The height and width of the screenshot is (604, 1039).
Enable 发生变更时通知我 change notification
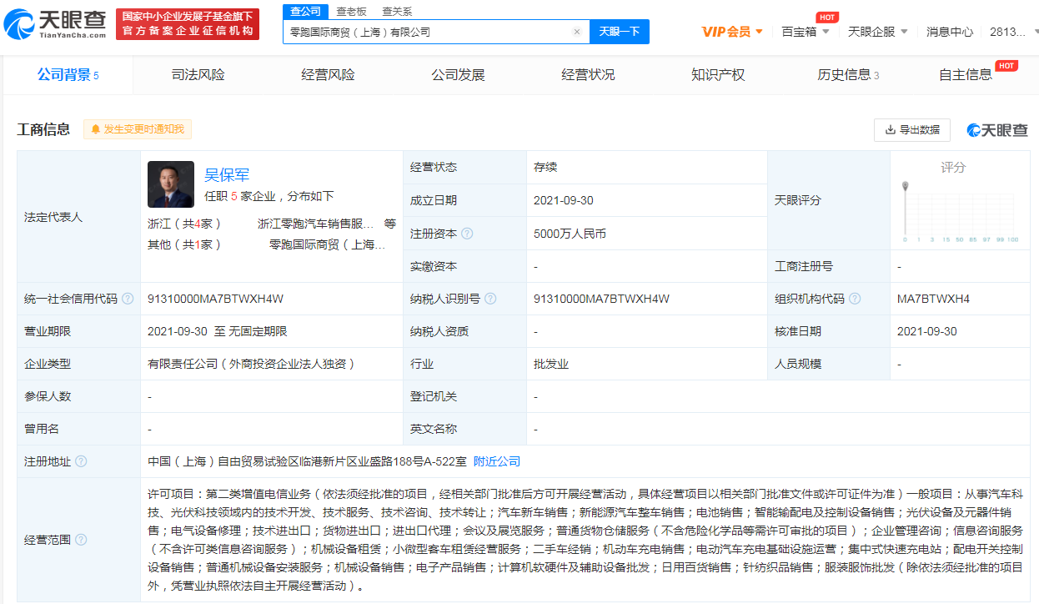point(138,129)
